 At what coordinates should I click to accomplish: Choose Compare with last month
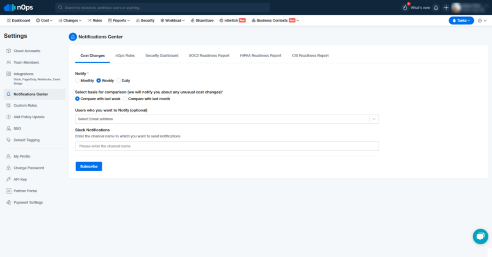(125, 99)
